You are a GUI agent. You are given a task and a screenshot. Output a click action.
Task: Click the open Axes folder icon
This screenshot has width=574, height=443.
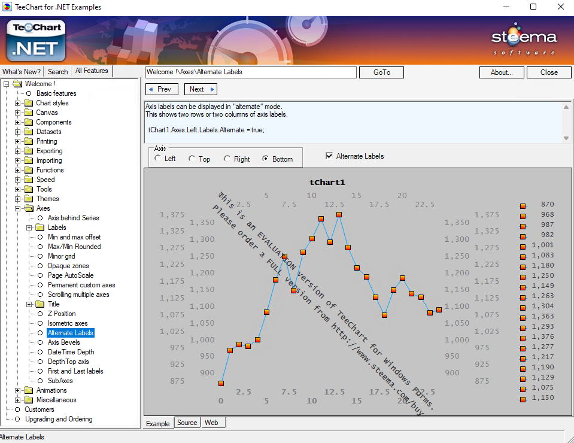point(29,208)
